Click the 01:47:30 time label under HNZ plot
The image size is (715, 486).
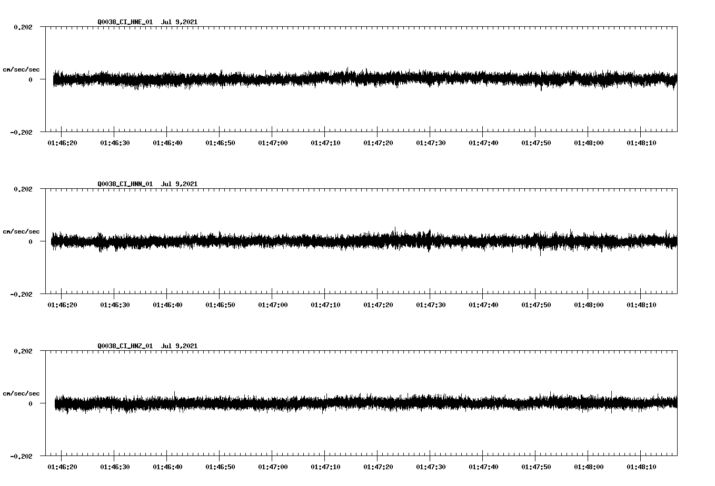(431, 467)
